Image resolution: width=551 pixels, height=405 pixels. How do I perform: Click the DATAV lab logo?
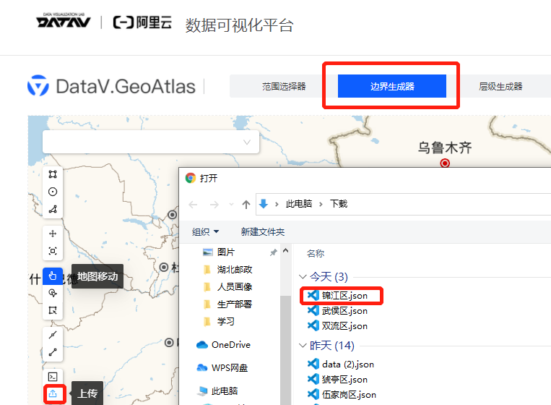pos(64,20)
